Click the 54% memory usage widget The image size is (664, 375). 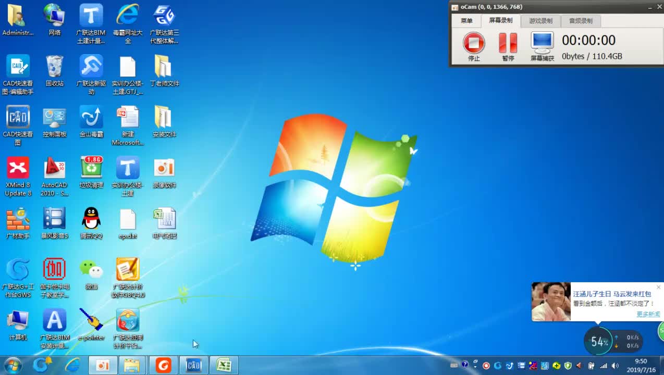(x=599, y=342)
